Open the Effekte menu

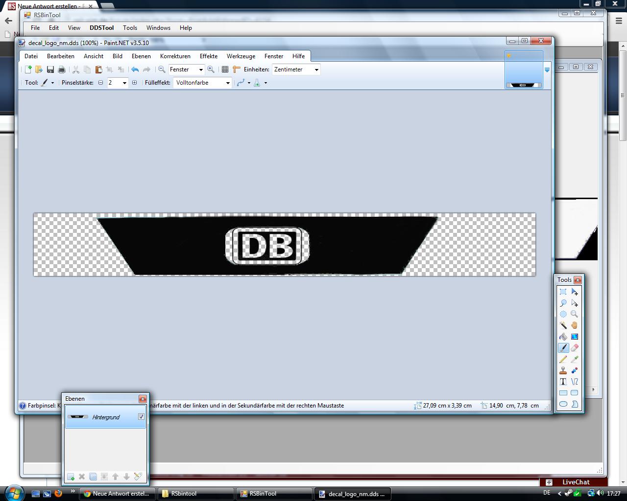pos(209,56)
